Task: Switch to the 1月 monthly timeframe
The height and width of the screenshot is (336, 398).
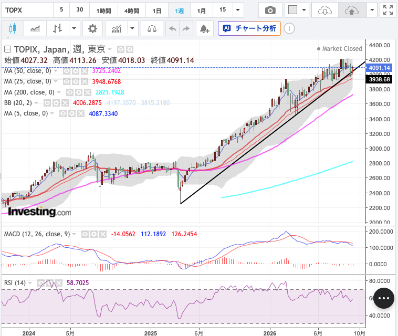Action: (x=202, y=10)
